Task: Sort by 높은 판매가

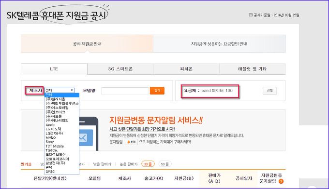Action: pos(129,164)
